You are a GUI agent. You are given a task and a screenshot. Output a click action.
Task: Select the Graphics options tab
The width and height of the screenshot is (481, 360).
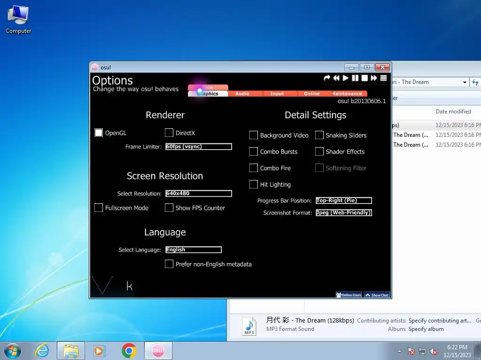tap(208, 94)
